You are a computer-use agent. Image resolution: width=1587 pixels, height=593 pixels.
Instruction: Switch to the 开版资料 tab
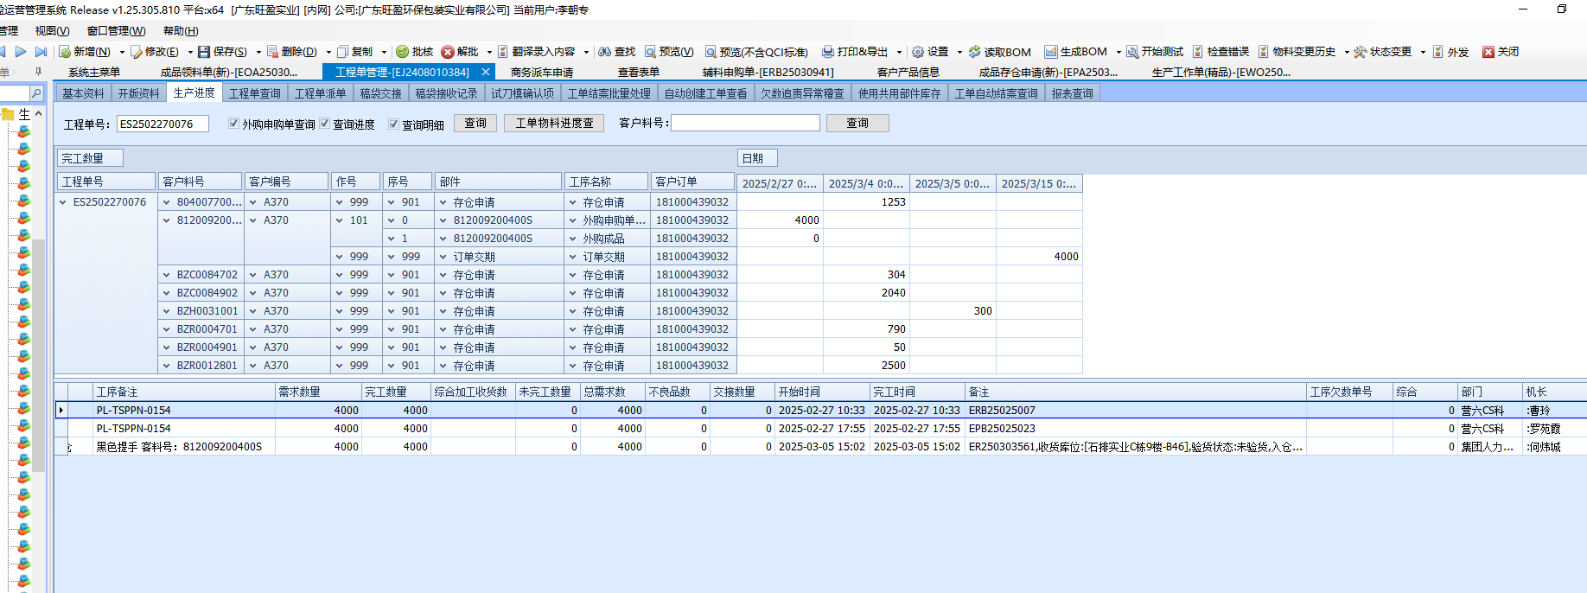139,93
